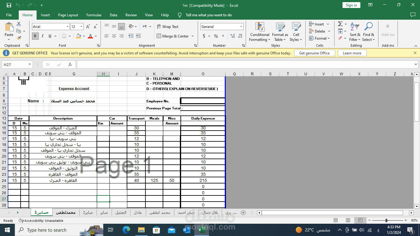The height and width of the screenshot is (236, 420).
Task: Open the Find & Select dropdown
Action: pyautogui.click(x=368, y=32)
